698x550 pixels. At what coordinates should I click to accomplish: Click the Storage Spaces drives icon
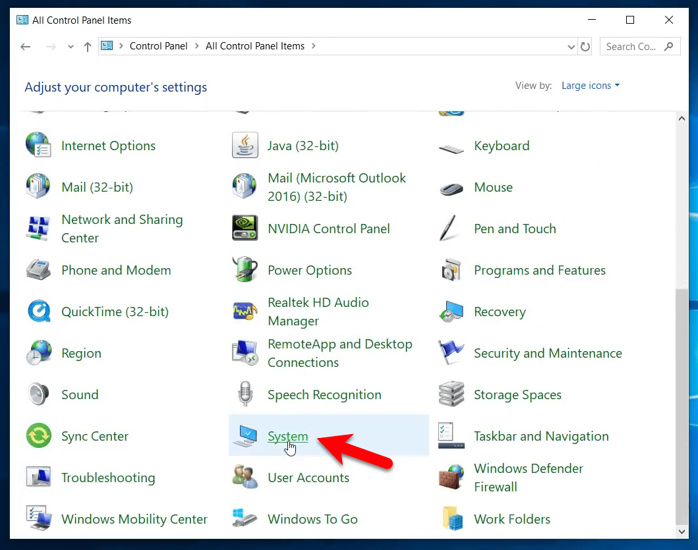(x=451, y=395)
